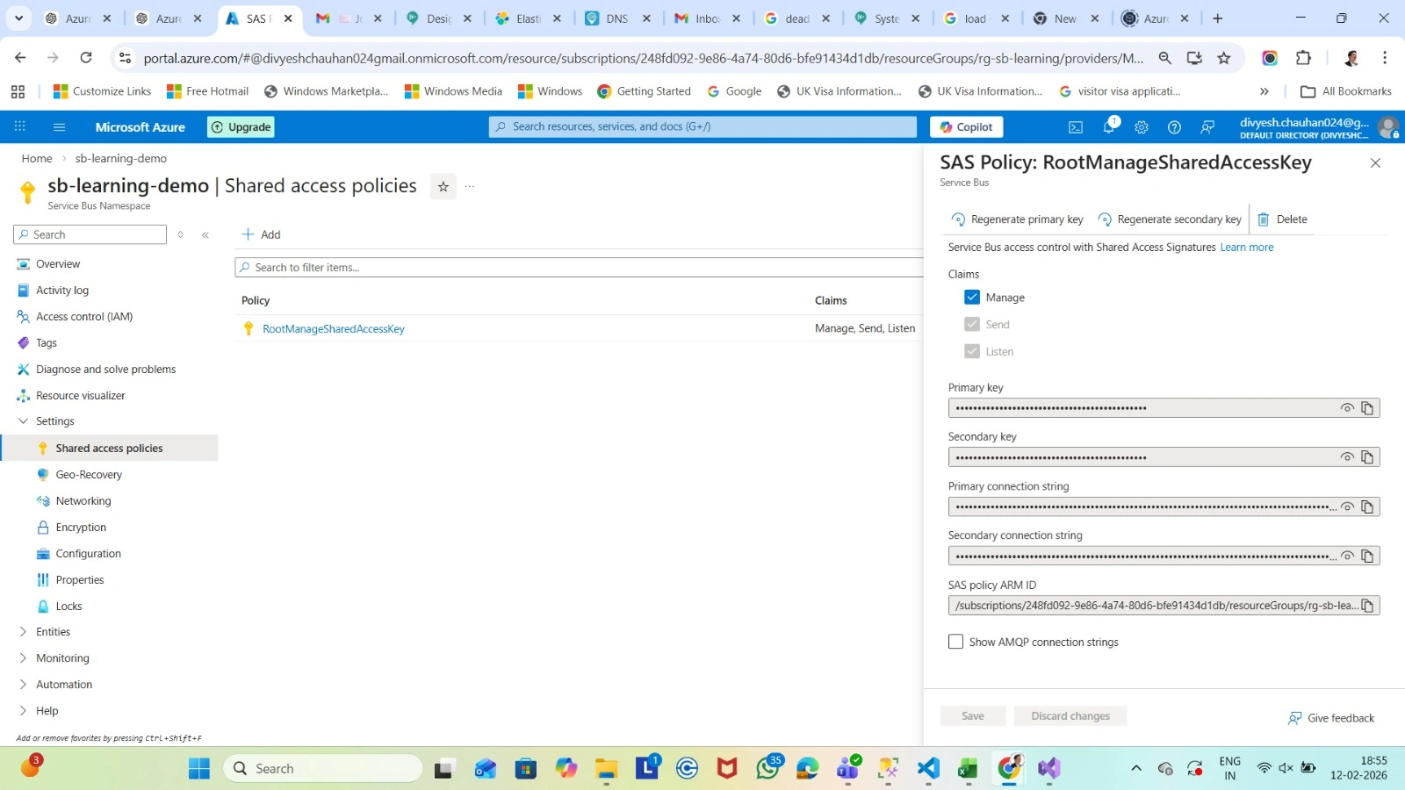Expand the Entities section
The height and width of the screenshot is (790, 1405).
24,632
